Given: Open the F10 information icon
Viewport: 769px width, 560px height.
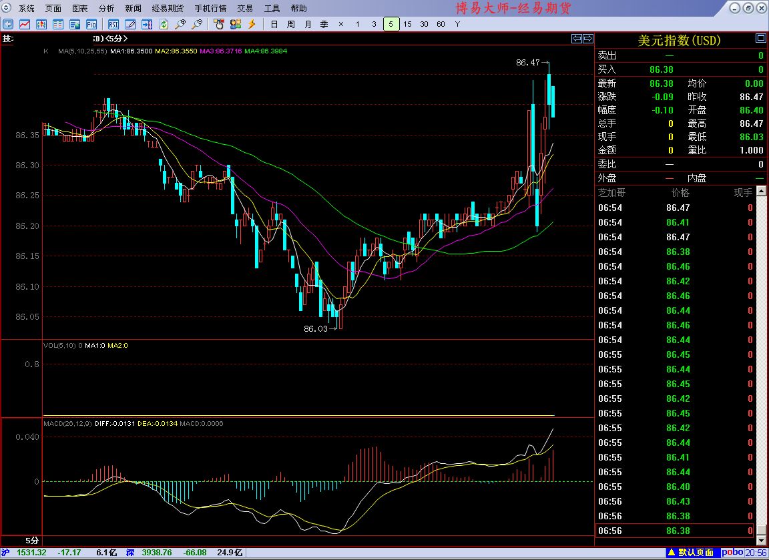Looking at the screenshot, I should pos(91,24).
